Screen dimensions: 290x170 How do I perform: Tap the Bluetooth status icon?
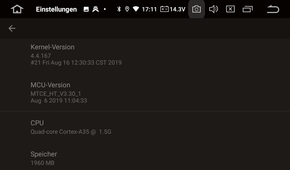click(119, 9)
